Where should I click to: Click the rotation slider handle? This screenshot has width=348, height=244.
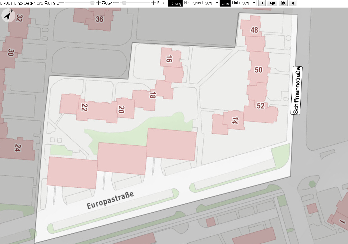click(x=124, y=3)
